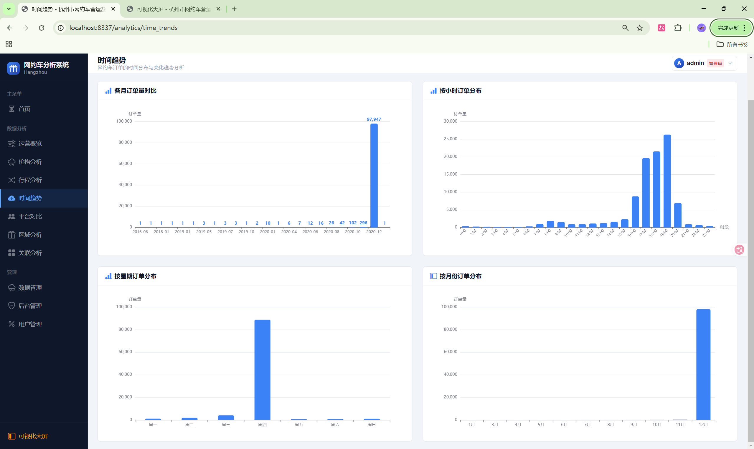Image resolution: width=754 pixels, height=449 pixels.
Task: Open 平台对比 from the sidebar
Action: coord(30,216)
